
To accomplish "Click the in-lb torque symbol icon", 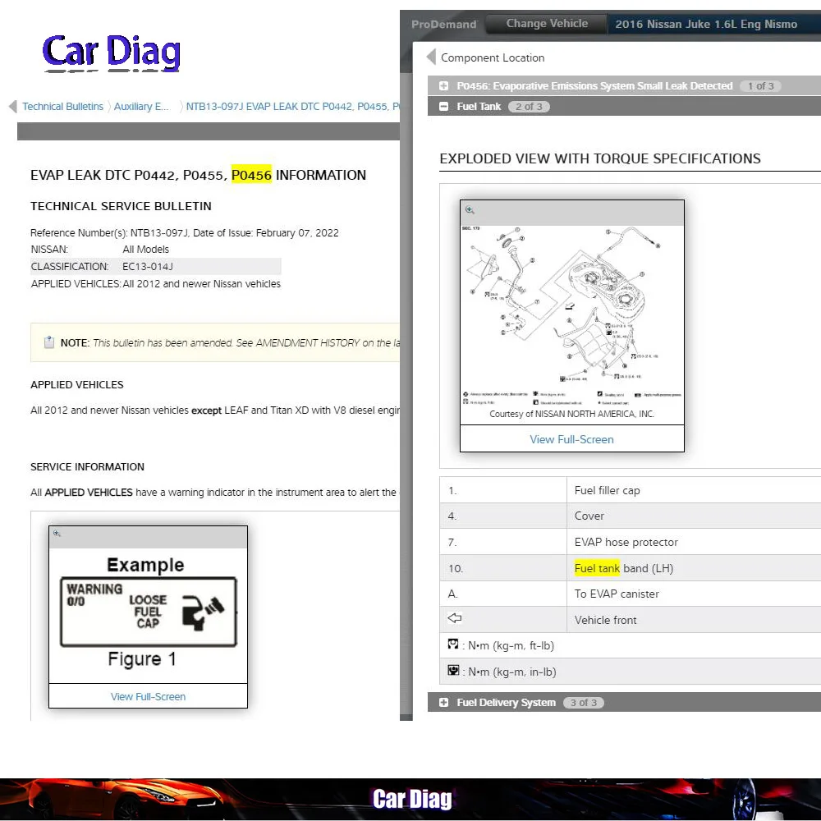I will tap(453, 670).
